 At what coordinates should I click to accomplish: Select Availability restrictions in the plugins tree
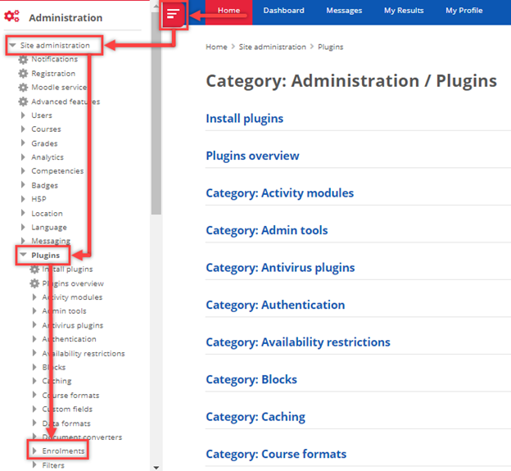tap(84, 353)
